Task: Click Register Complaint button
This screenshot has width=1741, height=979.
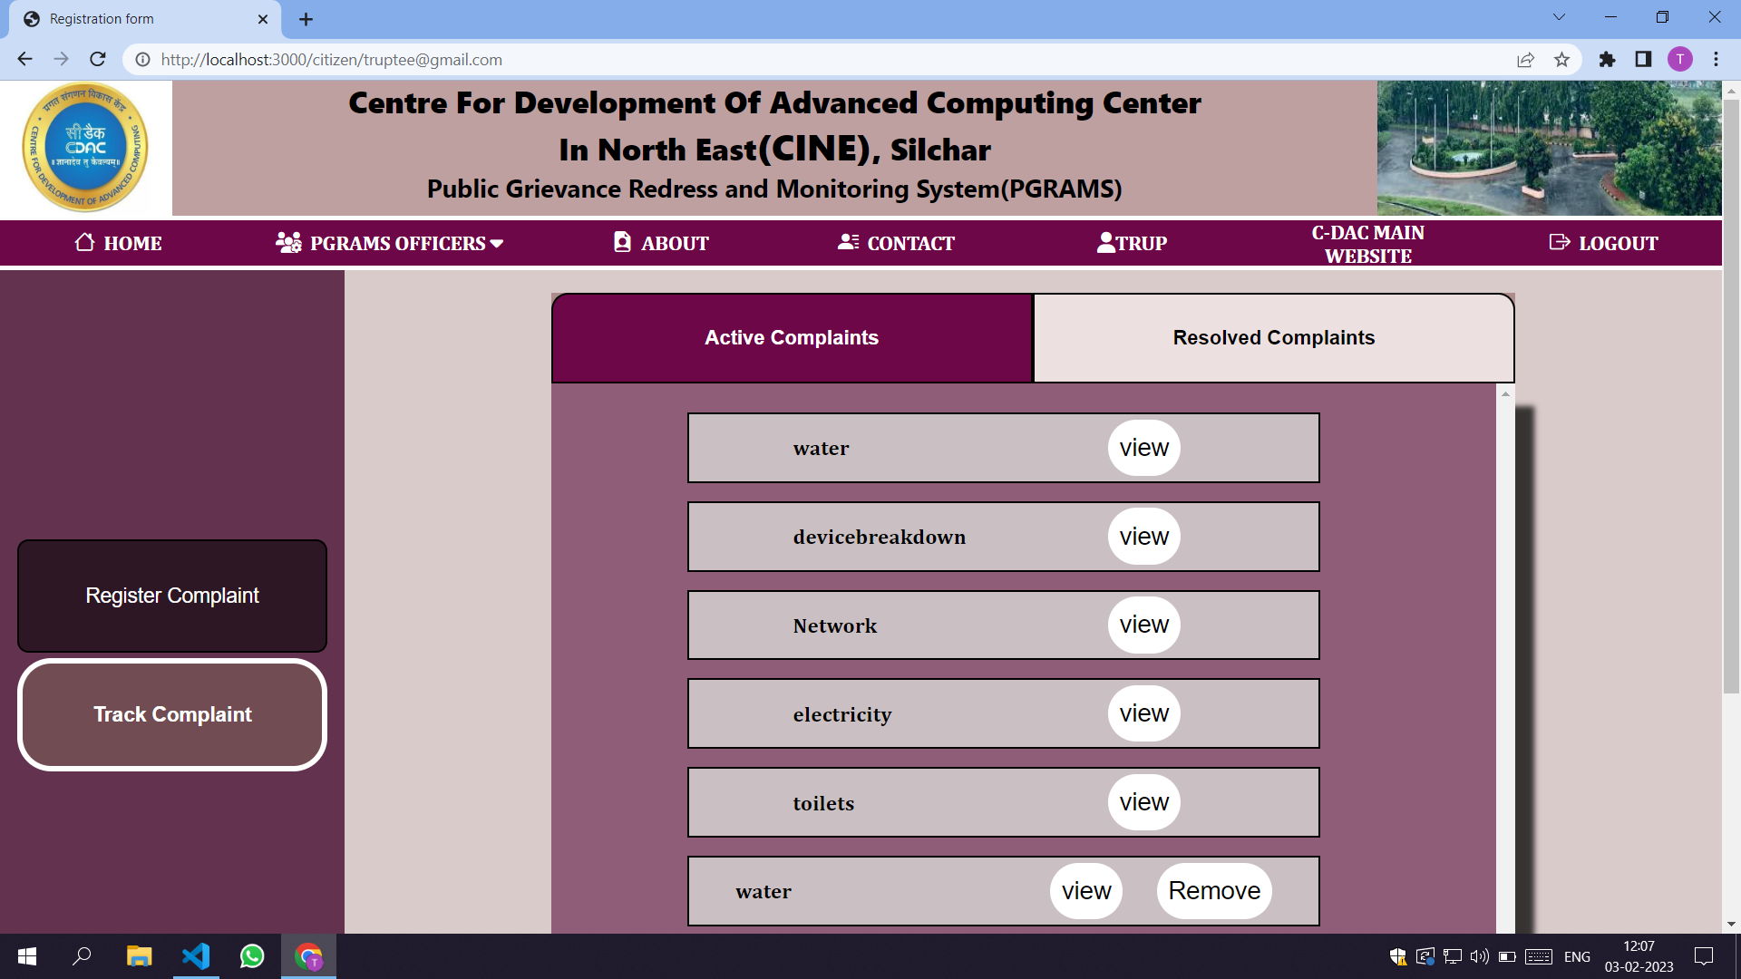Action: 172,596
